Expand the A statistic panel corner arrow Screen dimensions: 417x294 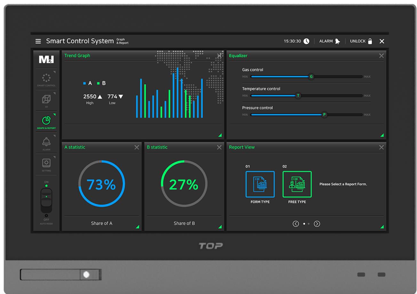(x=137, y=227)
